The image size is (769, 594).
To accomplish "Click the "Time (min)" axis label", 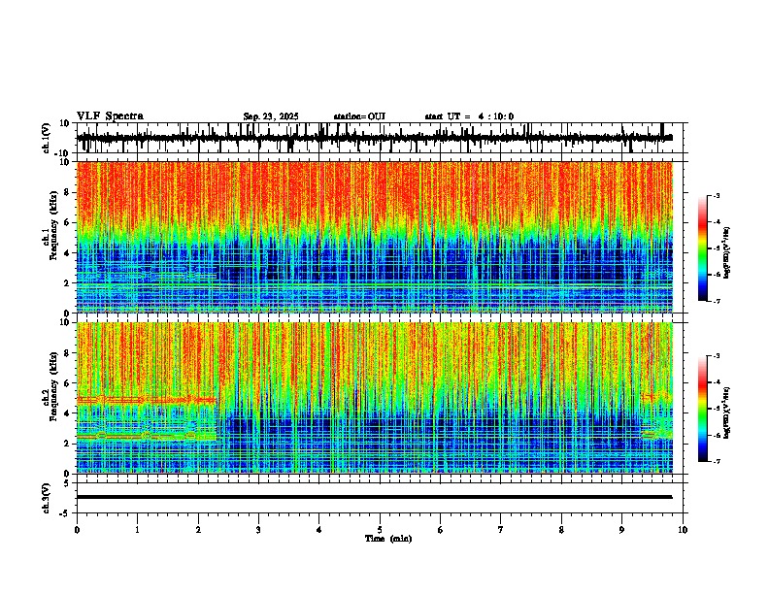I will (x=388, y=539).
